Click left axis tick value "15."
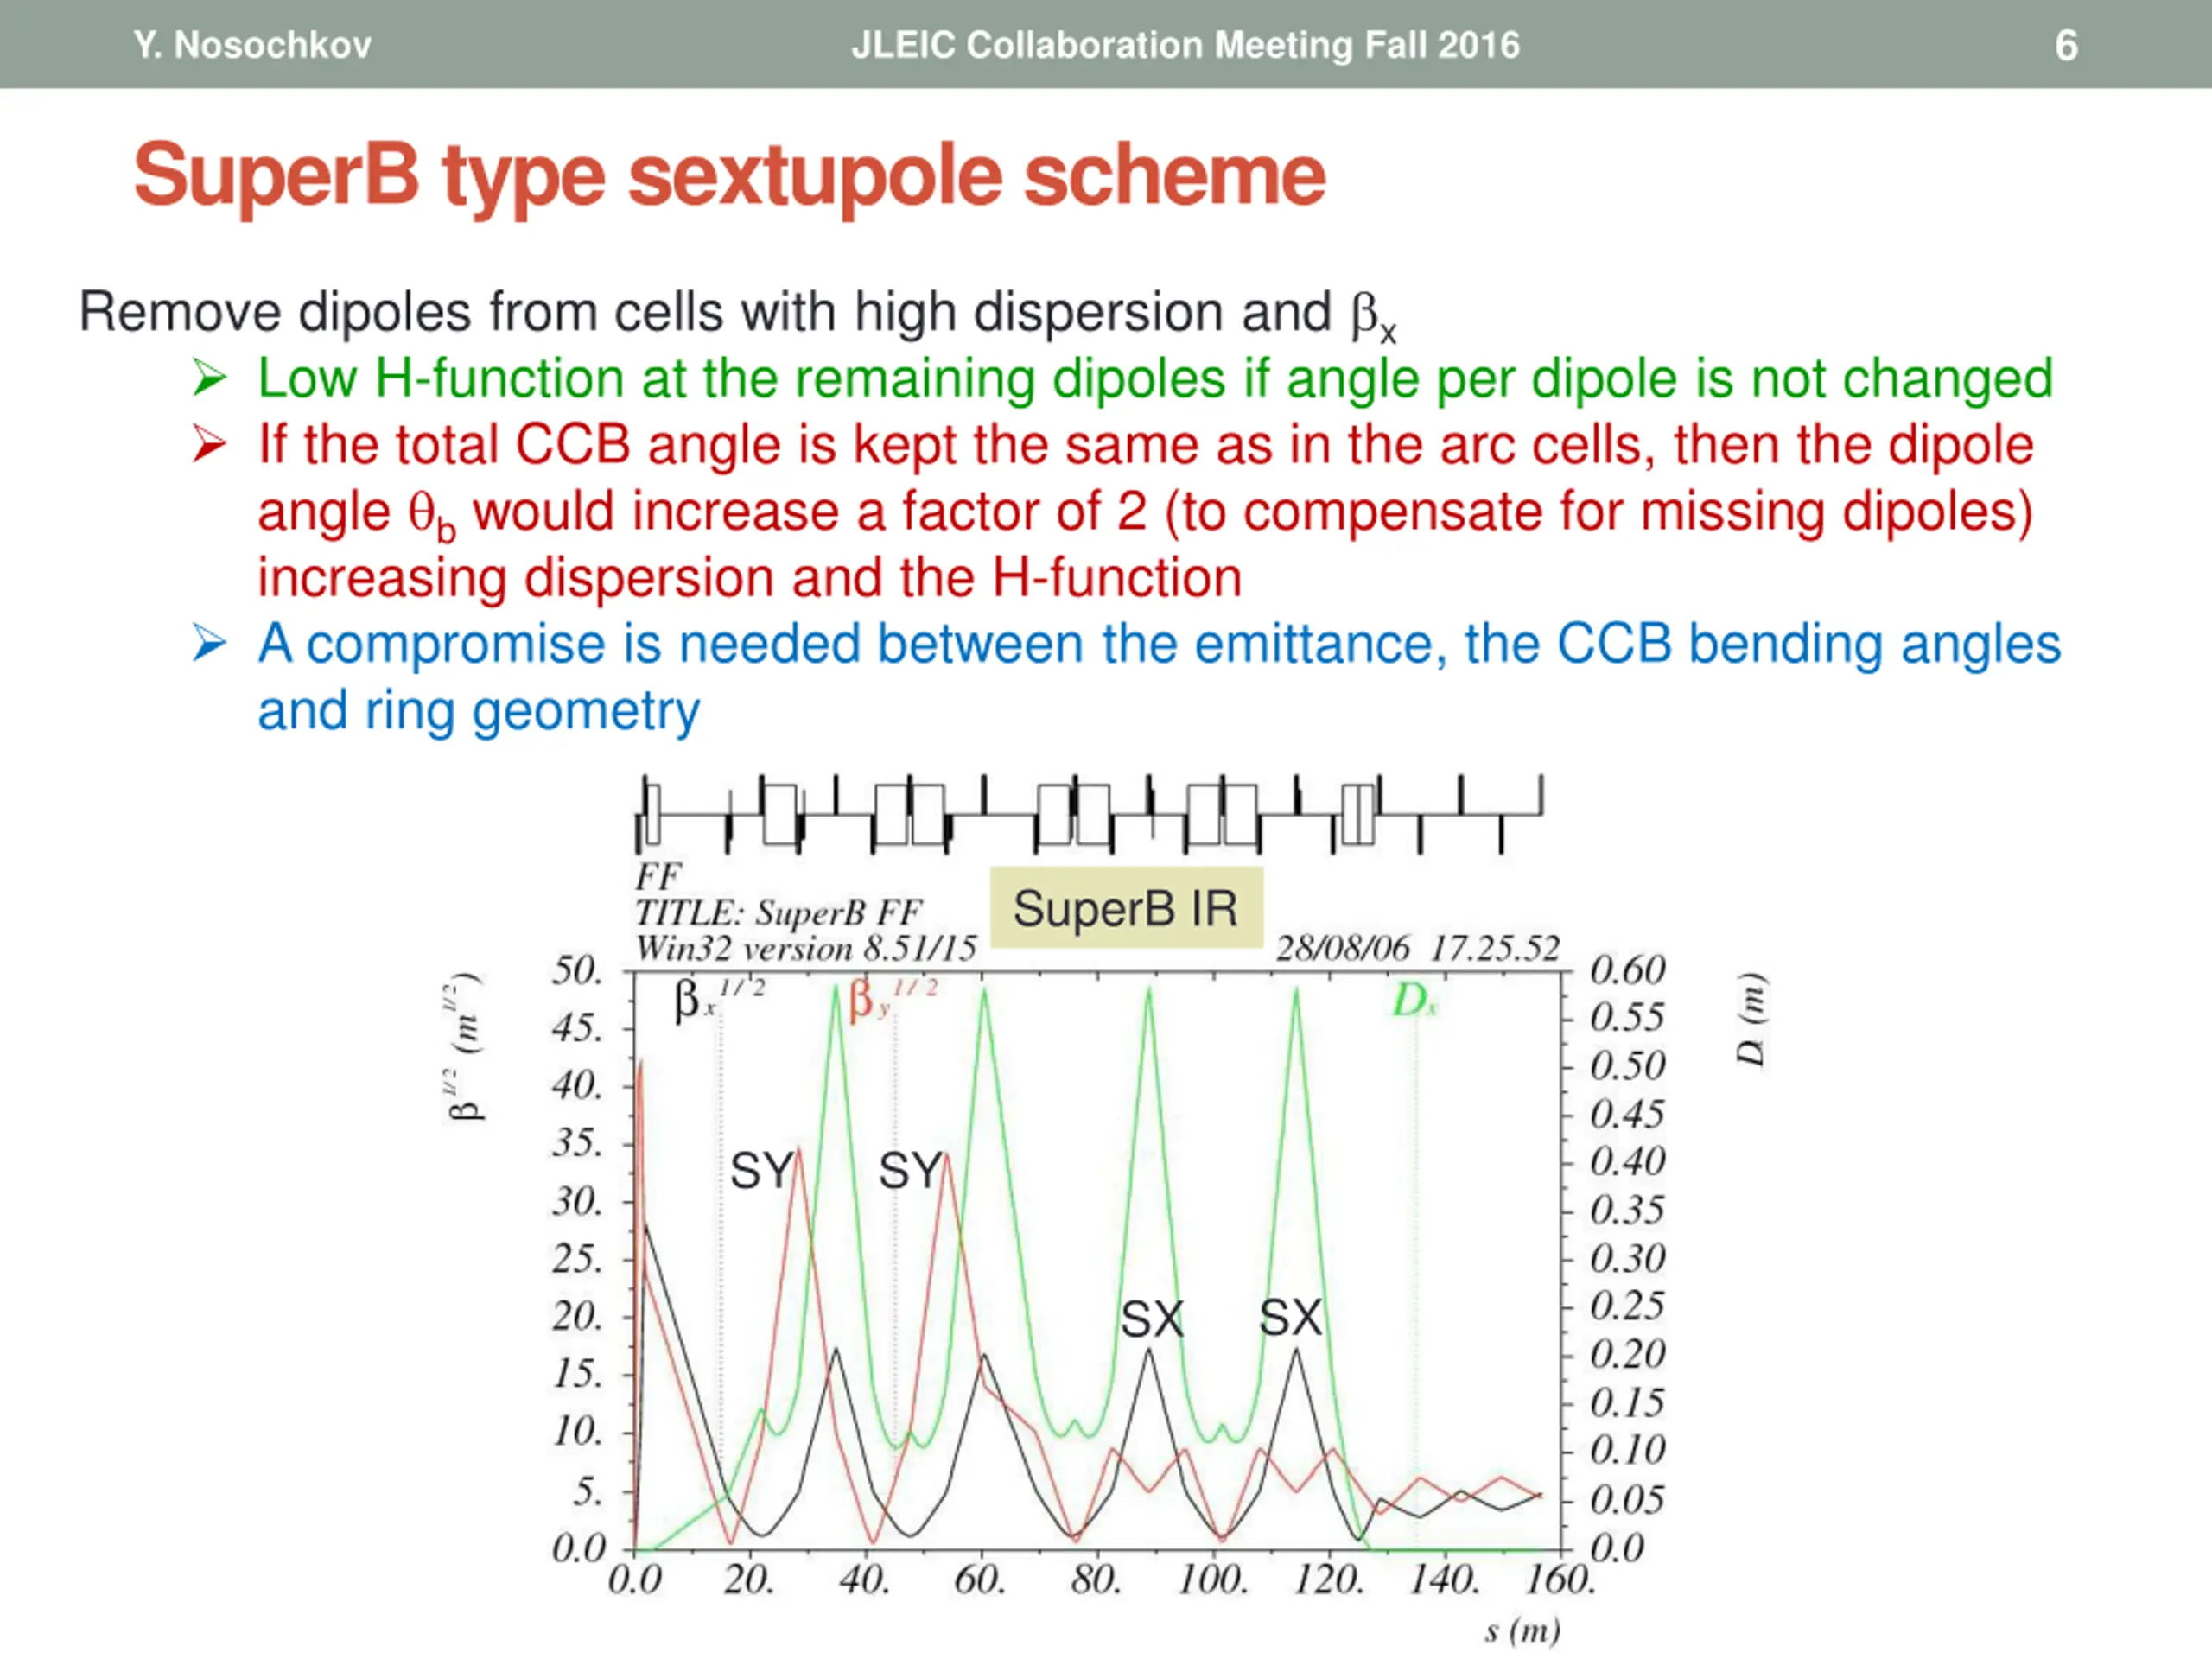Viewport: 2212px width, 1659px height. pos(579,1374)
